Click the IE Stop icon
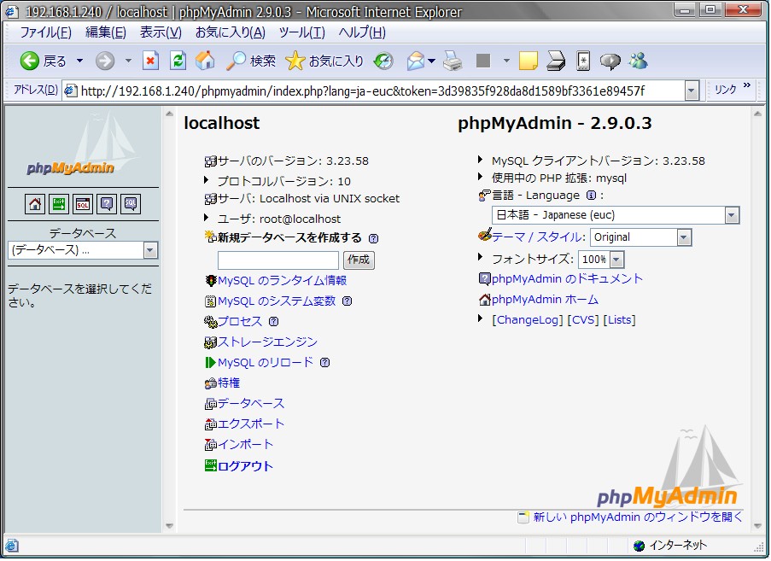 (150, 61)
